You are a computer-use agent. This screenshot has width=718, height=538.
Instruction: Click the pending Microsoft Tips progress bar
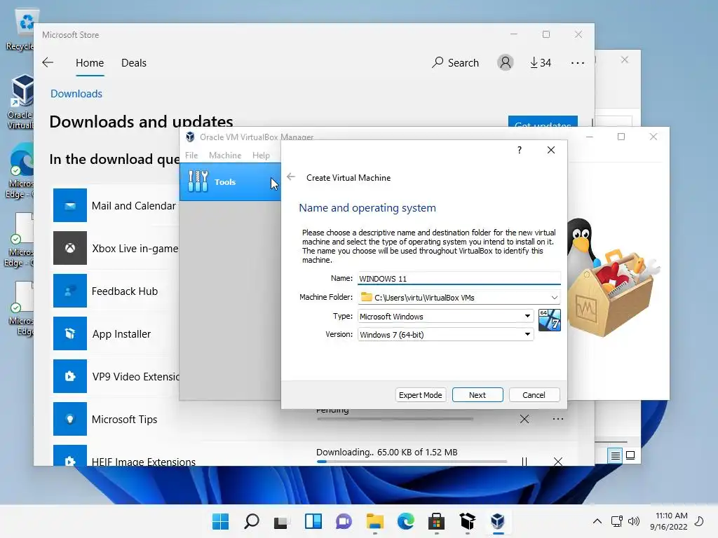click(x=395, y=419)
